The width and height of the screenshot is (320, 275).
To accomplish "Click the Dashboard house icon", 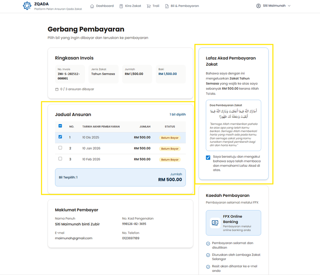I will (92, 6).
